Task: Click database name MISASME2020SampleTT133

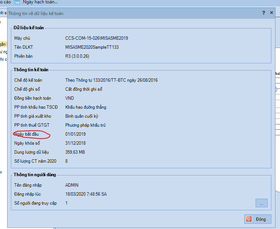Action: 92,47
